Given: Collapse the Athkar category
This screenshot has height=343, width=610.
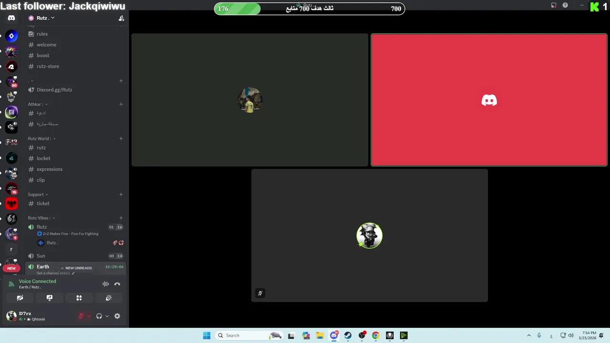Looking at the screenshot, I should [x=38, y=104].
